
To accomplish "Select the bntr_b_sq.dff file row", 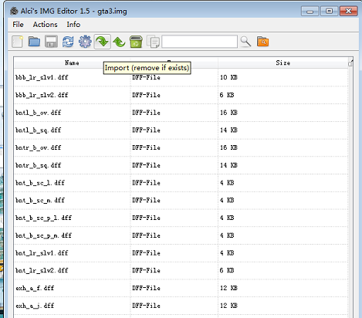I will [181, 165].
